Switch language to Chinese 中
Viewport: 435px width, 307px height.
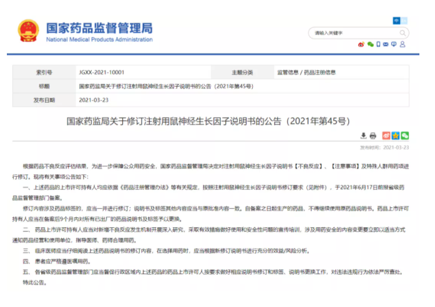pos(396,21)
